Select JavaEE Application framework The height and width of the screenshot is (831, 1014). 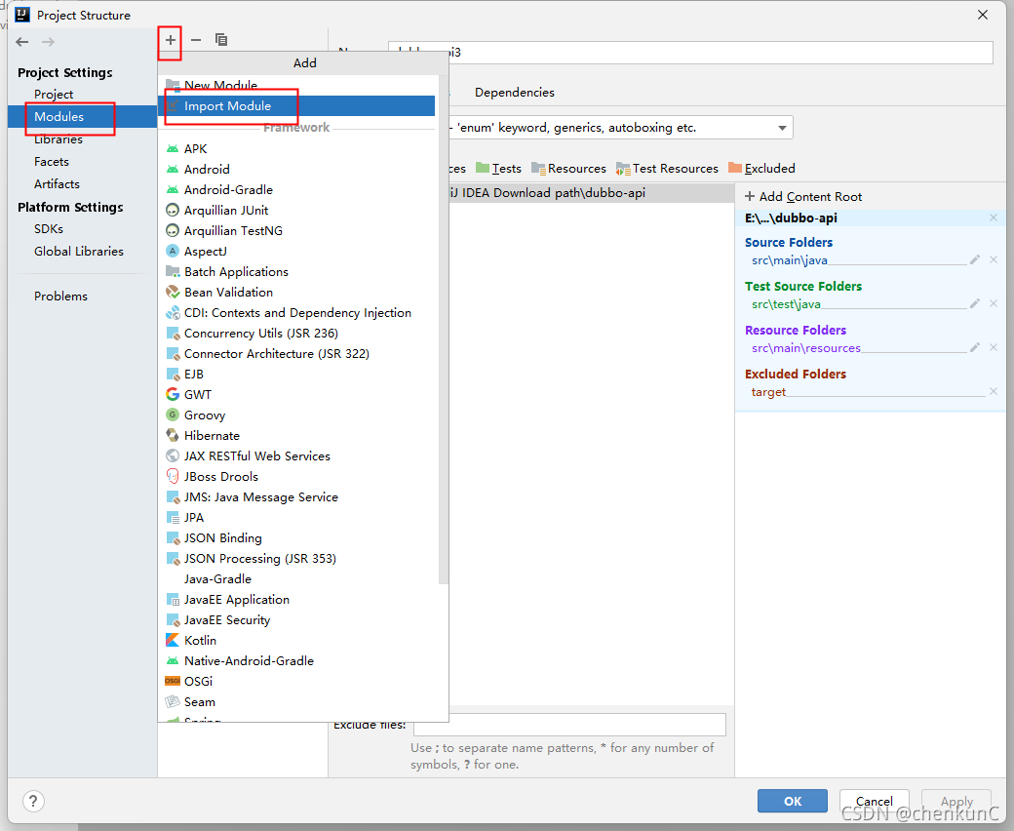click(296, 600)
